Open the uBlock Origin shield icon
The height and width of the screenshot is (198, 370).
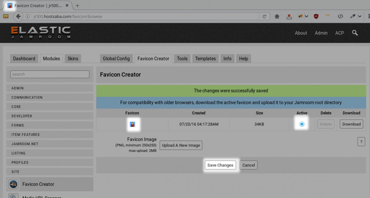(x=316, y=16)
